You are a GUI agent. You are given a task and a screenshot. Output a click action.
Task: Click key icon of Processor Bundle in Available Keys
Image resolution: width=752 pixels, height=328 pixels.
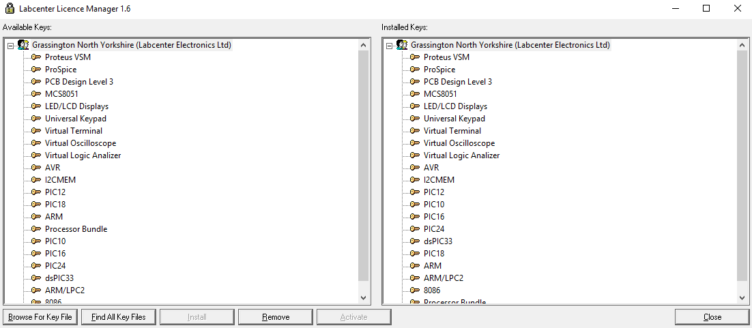coord(36,228)
